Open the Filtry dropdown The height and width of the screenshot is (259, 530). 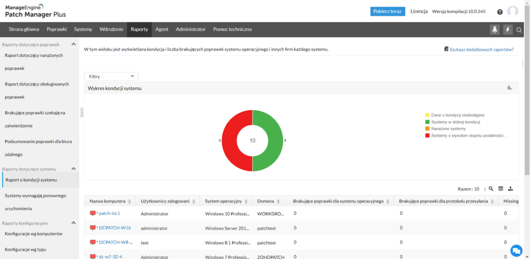click(111, 76)
